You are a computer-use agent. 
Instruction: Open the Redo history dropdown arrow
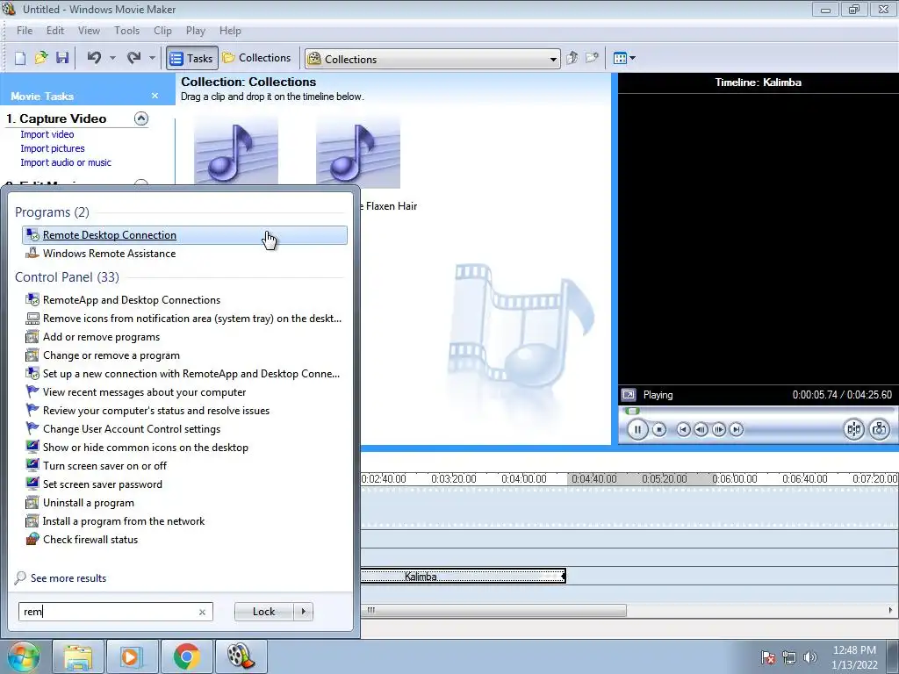(x=152, y=58)
